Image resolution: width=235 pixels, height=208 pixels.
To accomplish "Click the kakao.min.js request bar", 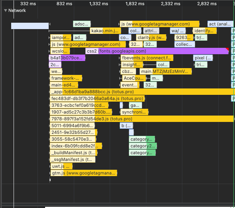I will (x=105, y=31).
